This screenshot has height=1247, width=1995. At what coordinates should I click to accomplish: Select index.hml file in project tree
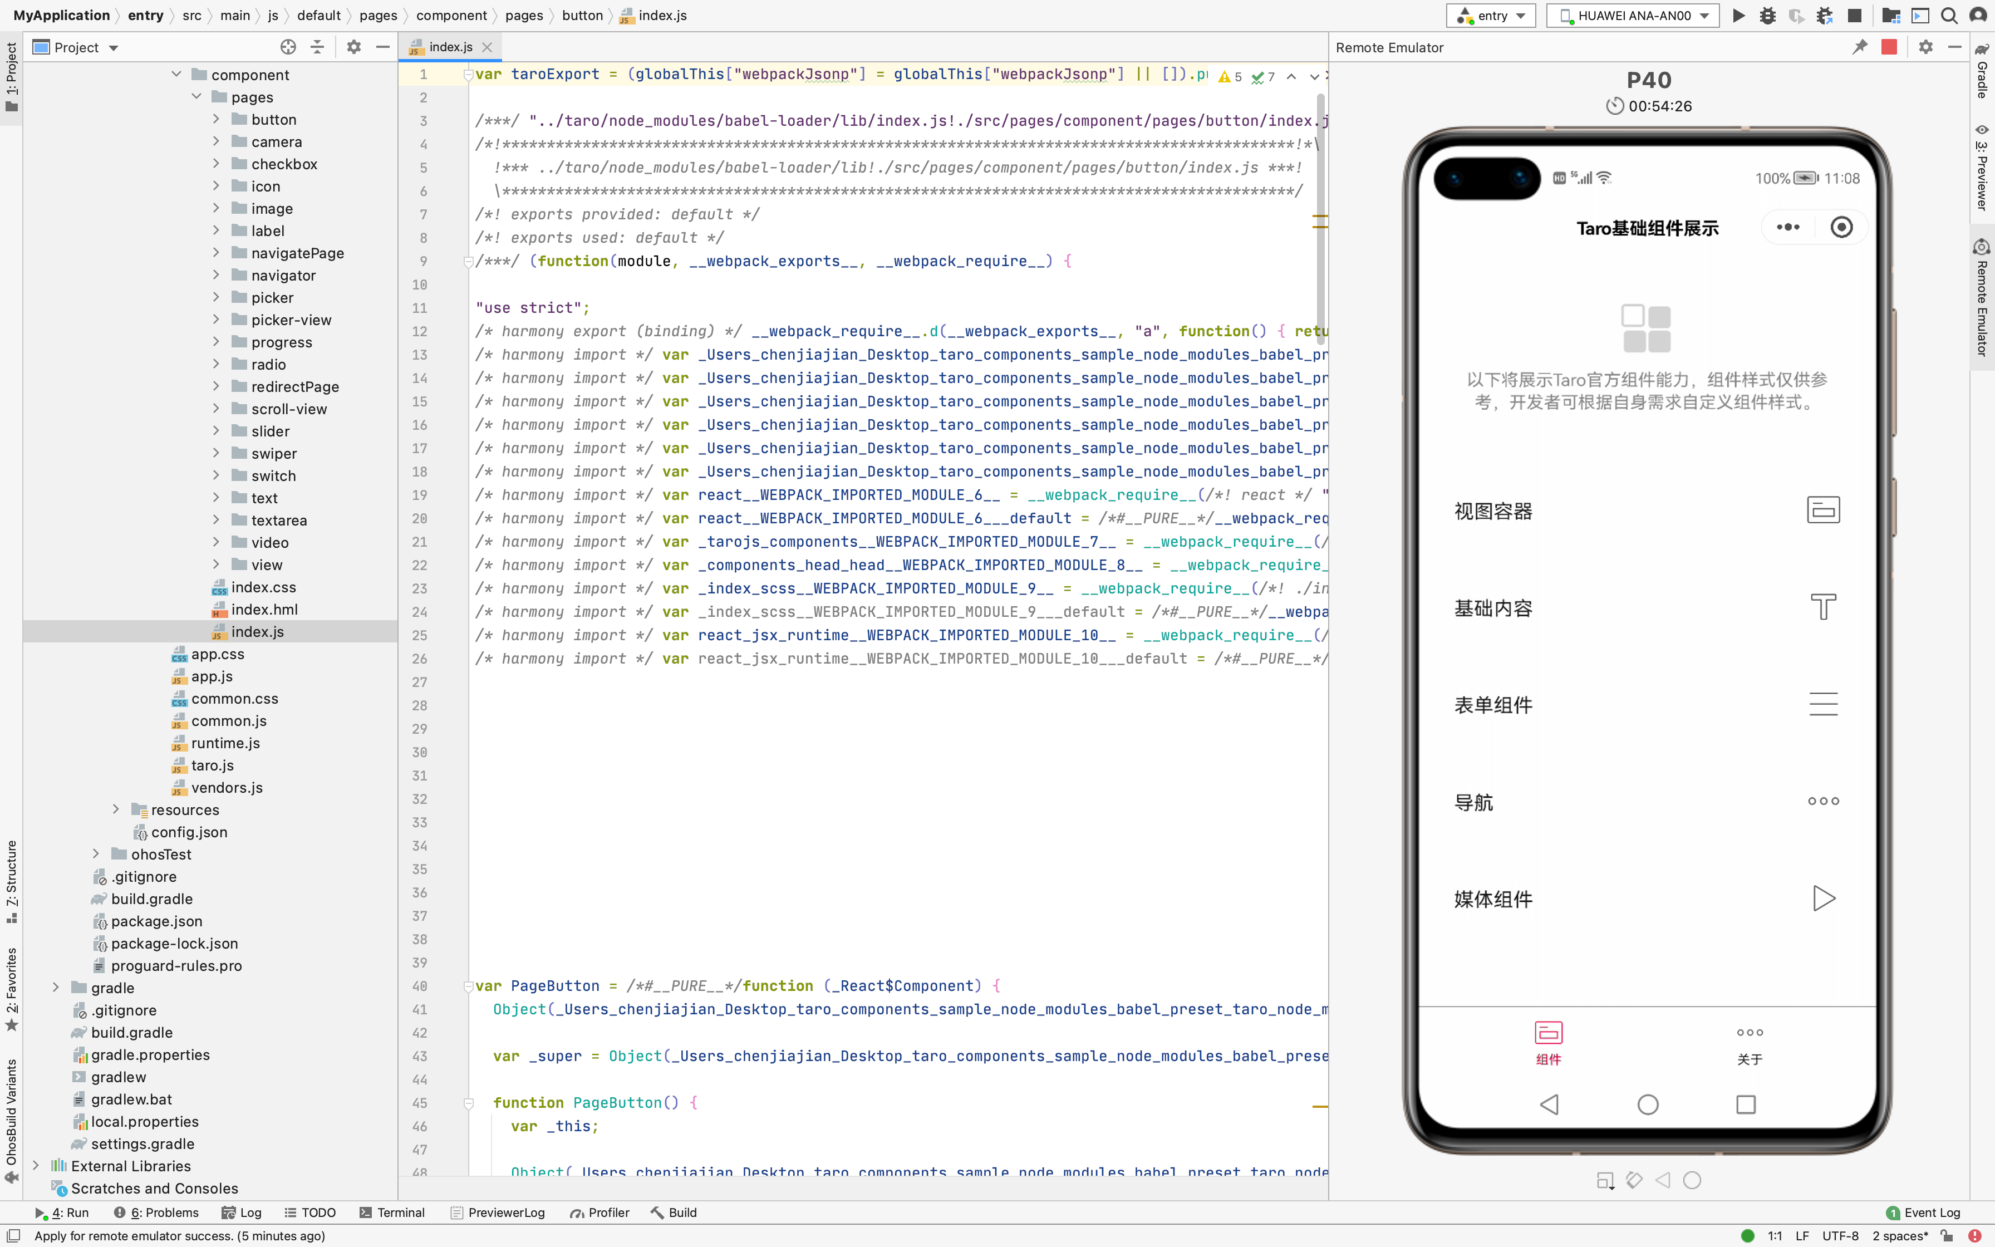(264, 608)
